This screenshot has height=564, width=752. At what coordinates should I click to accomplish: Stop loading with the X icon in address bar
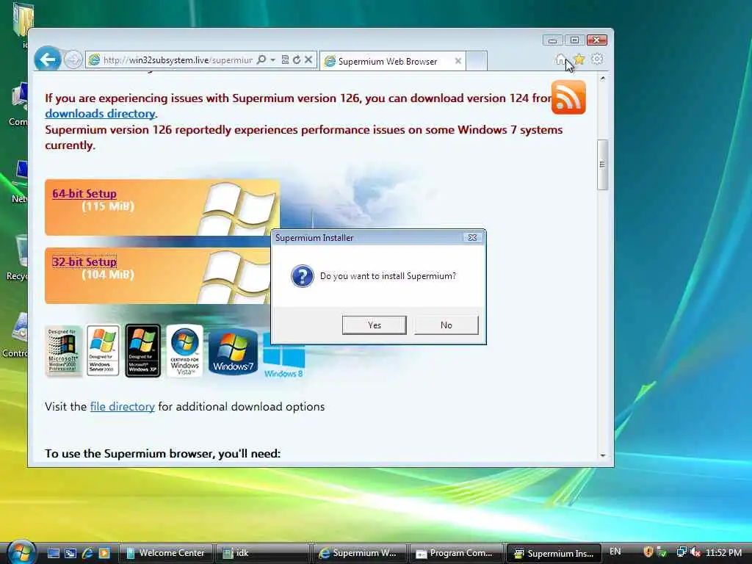click(x=308, y=60)
